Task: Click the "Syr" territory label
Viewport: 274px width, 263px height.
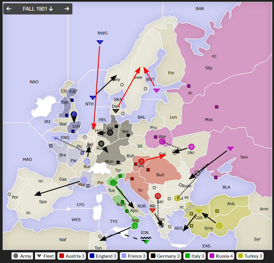Action: [x=257, y=239]
